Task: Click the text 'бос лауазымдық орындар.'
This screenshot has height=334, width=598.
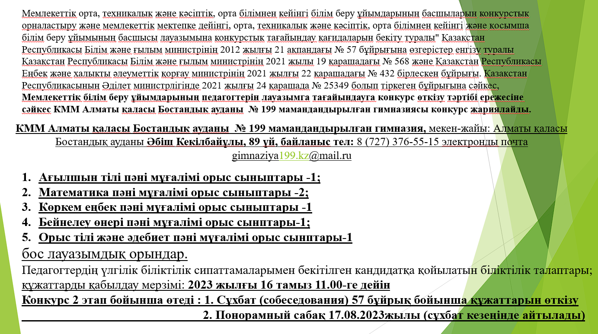Action: 105,254
